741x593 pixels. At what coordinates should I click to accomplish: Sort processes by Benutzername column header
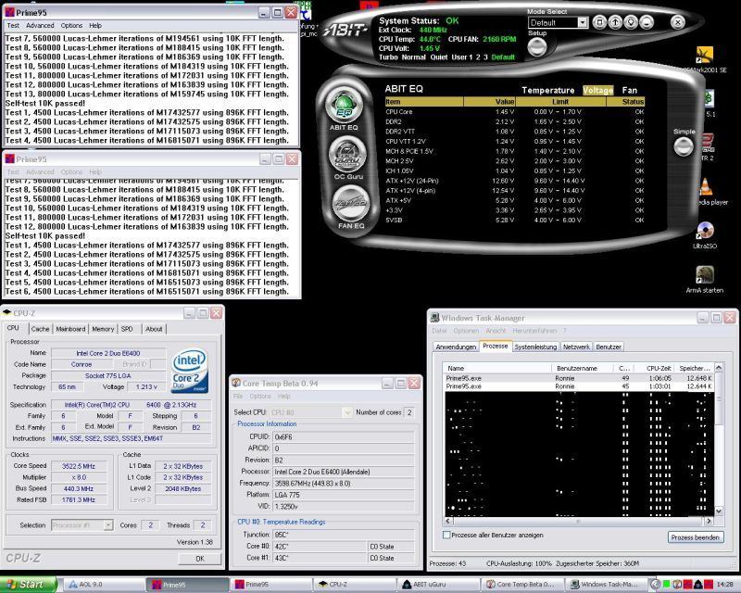pos(583,369)
